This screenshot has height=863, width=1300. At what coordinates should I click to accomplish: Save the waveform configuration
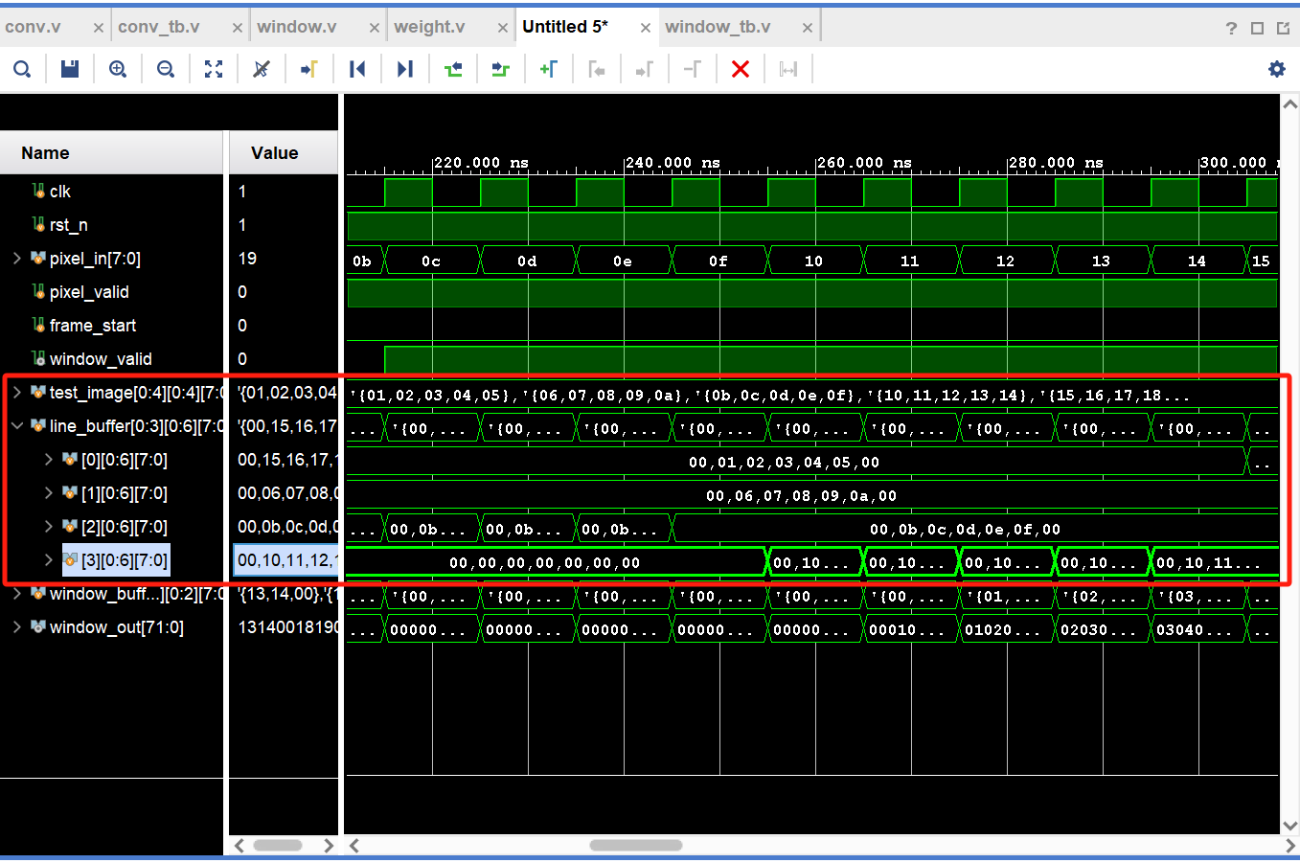pos(70,69)
